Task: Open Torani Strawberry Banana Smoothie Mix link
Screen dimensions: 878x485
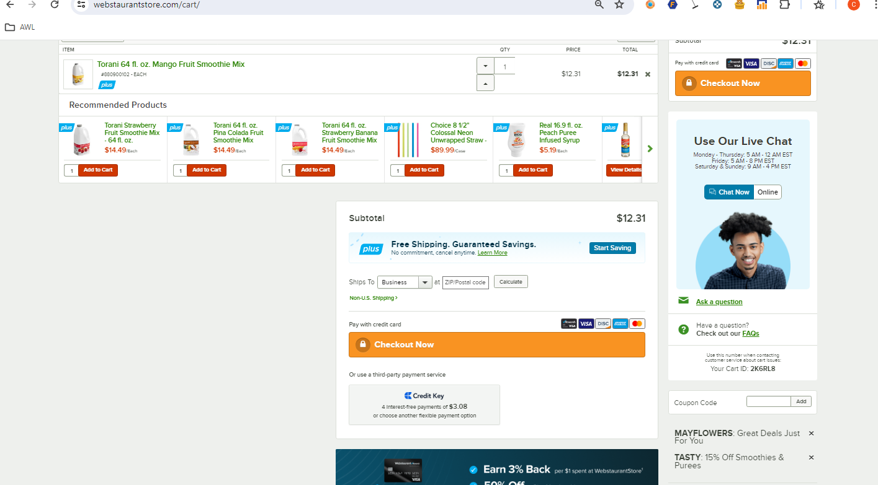Action: [349, 133]
